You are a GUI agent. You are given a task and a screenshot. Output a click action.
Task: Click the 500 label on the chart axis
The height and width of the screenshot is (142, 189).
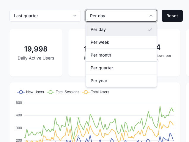[19, 103]
